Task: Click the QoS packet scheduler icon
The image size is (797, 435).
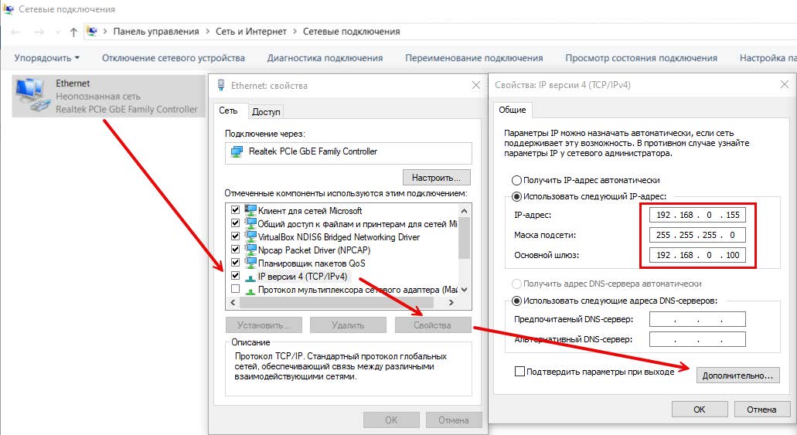Action: pos(250,263)
